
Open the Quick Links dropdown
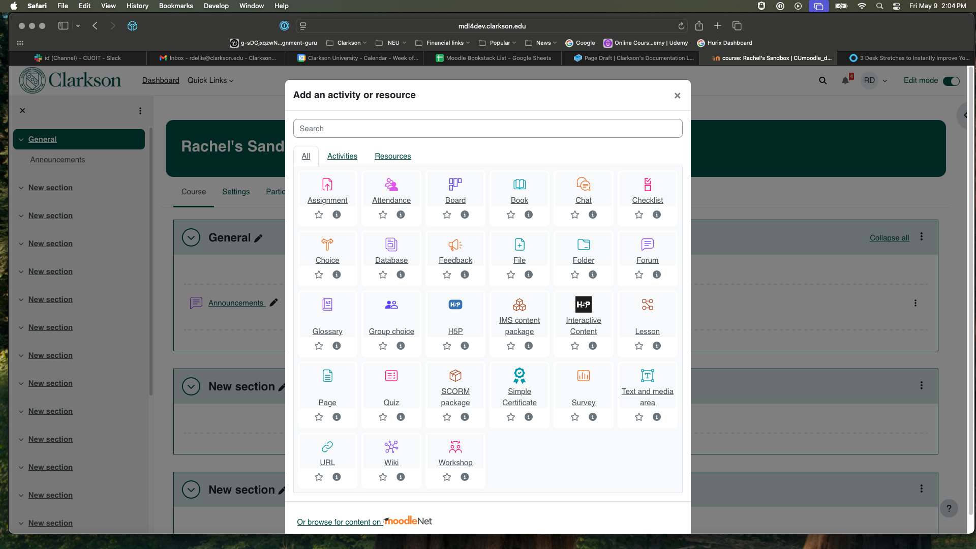(x=210, y=80)
